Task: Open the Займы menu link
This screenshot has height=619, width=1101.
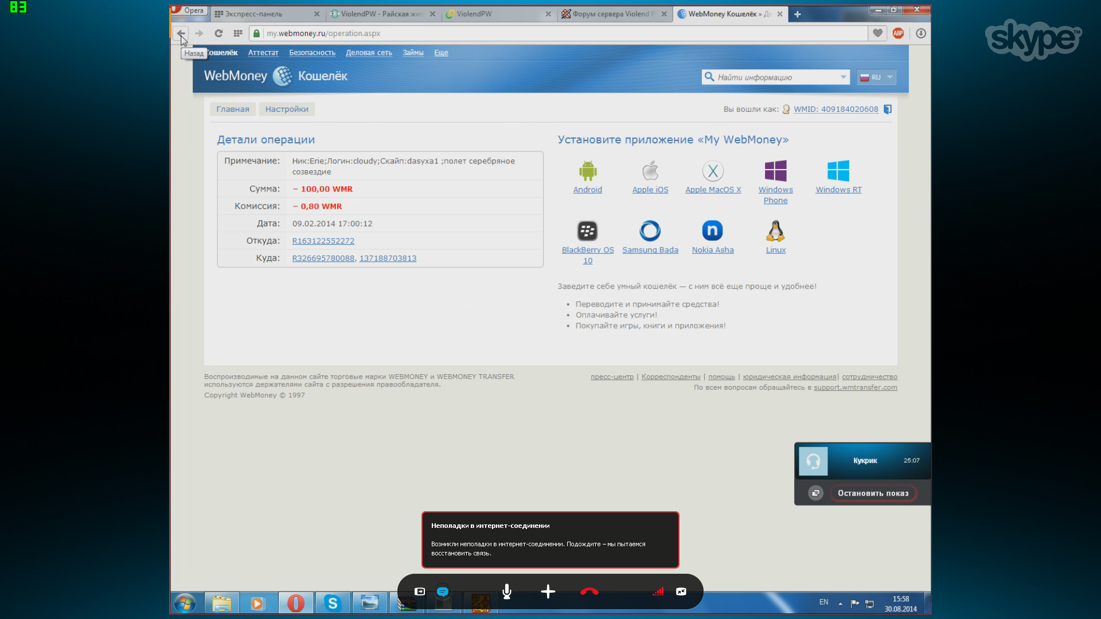Action: click(x=413, y=53)
